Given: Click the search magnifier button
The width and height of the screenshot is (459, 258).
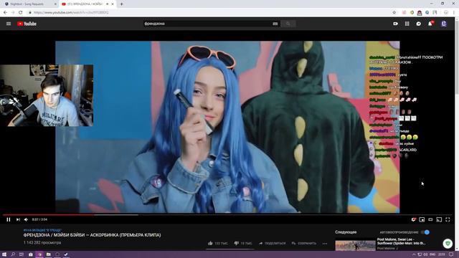Looking at the screenshot, I should tap(288, 24).
